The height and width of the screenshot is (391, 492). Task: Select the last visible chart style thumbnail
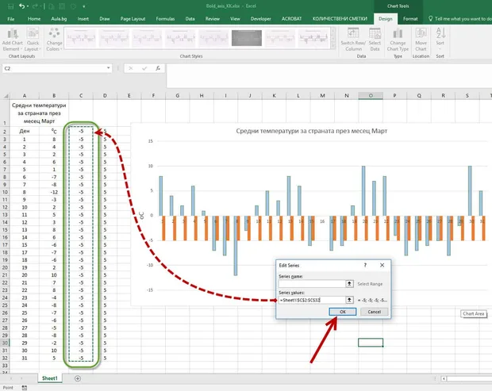(x=313, y=38)
